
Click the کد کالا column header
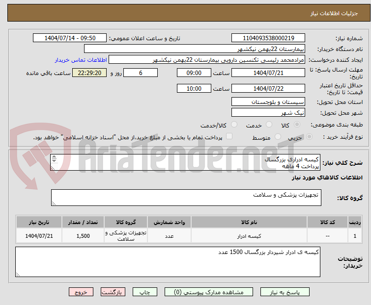[327, 222]
